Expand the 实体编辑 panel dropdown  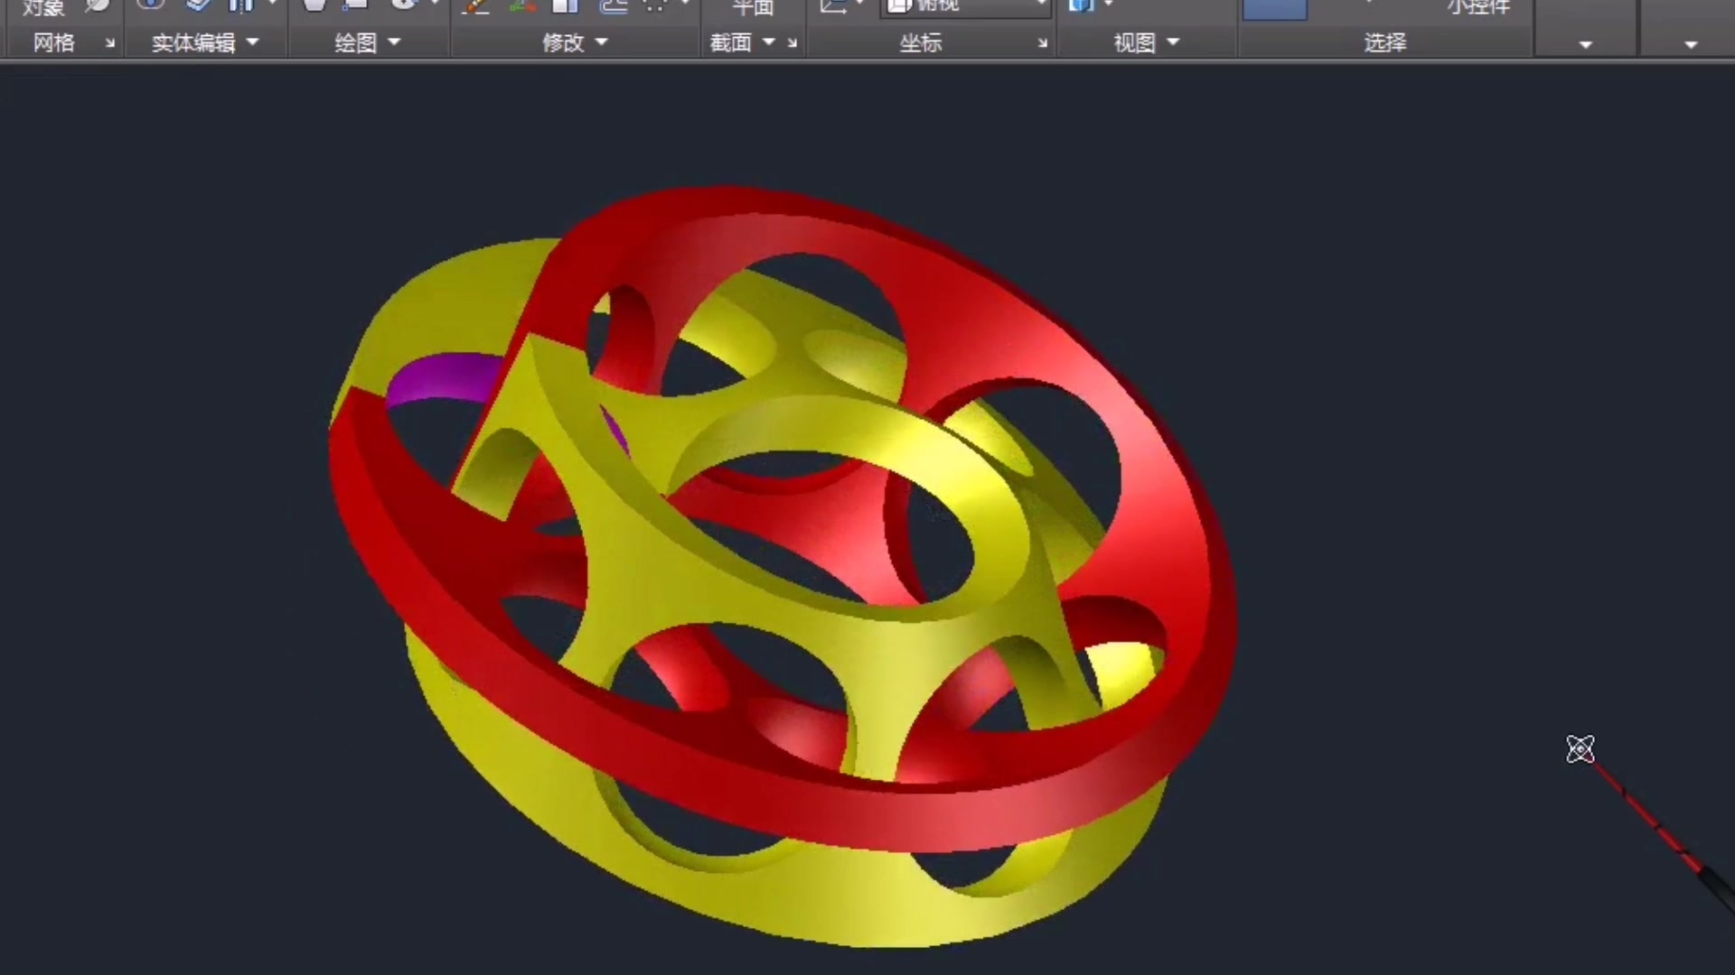[253, 42]
